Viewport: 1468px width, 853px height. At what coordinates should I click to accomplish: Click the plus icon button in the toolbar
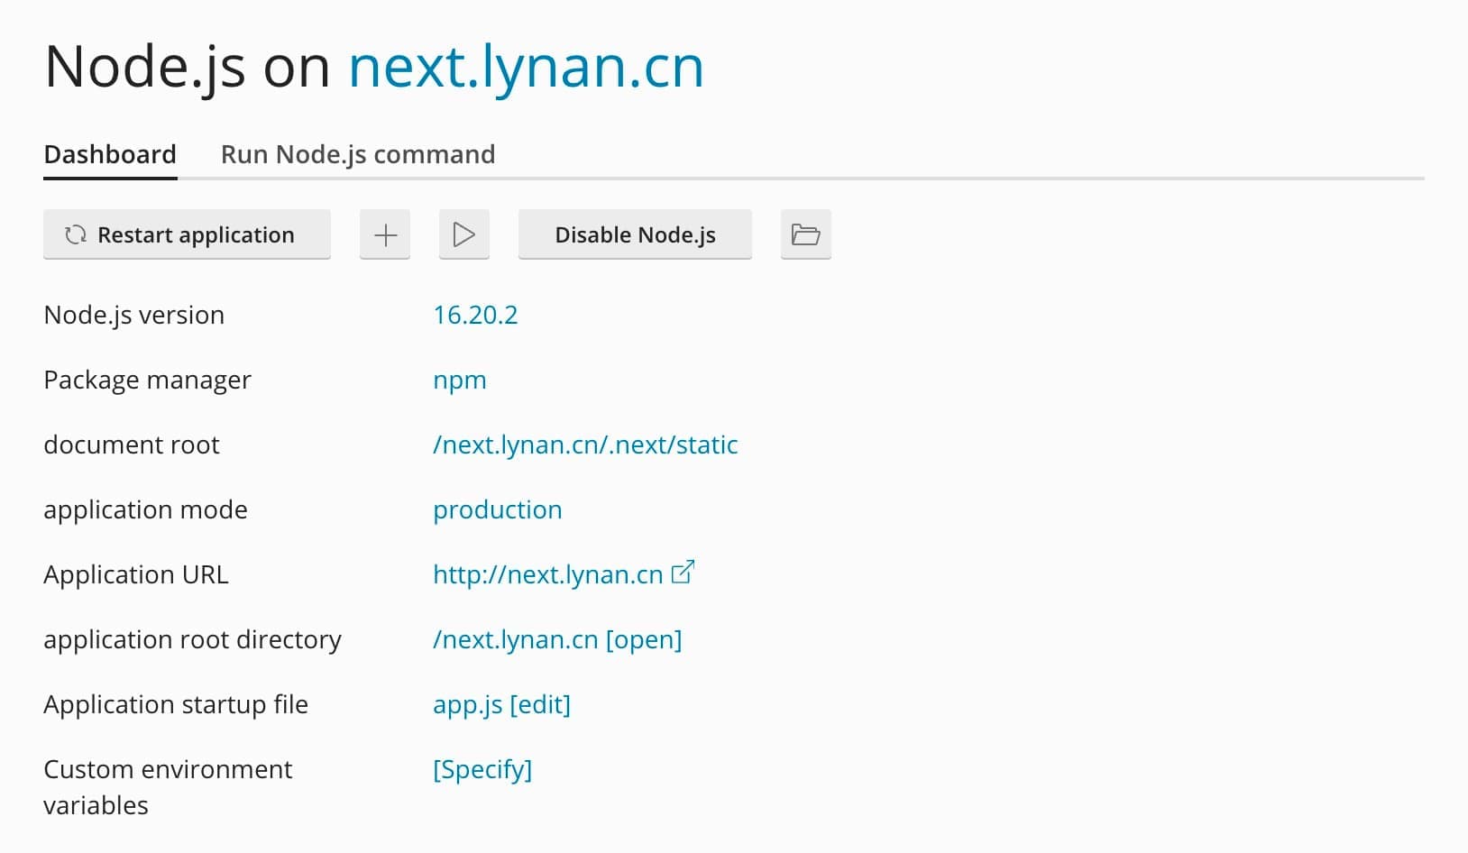[x=385, y=235]
